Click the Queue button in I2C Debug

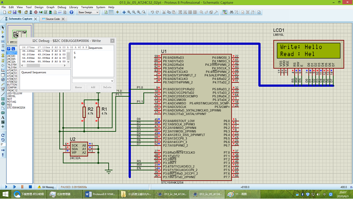[78, 87]
